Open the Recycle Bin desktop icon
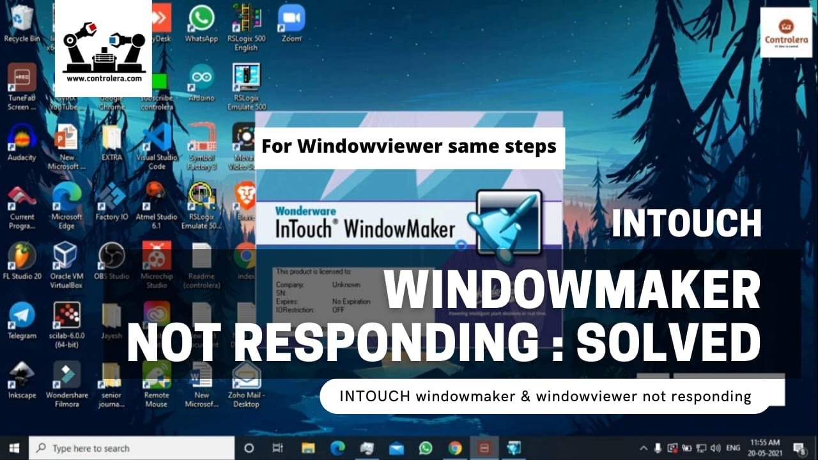This screenshot has width=818, height=460. [22, 24]
